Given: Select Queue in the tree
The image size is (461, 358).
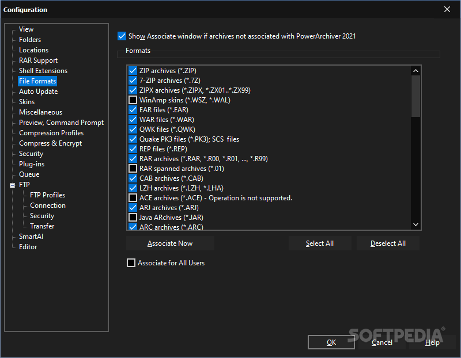Looking at the screenshot, I should tap(29, 174).
